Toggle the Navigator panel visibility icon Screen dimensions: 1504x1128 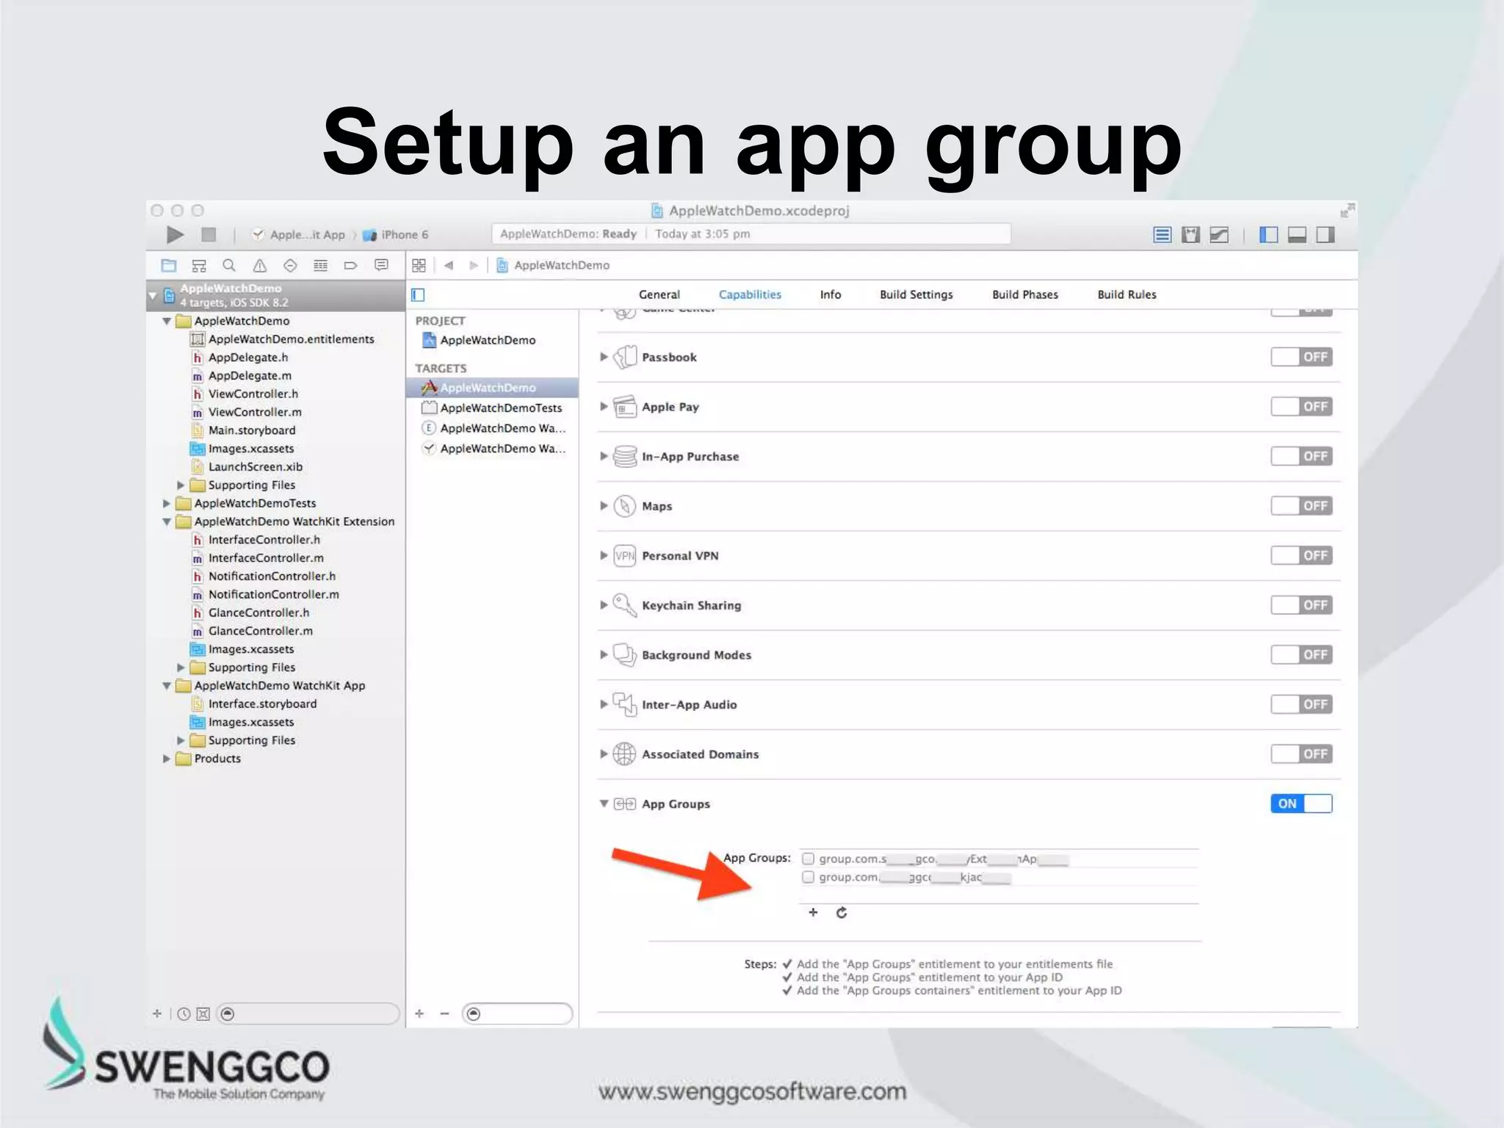click(x=1268, y=235)
